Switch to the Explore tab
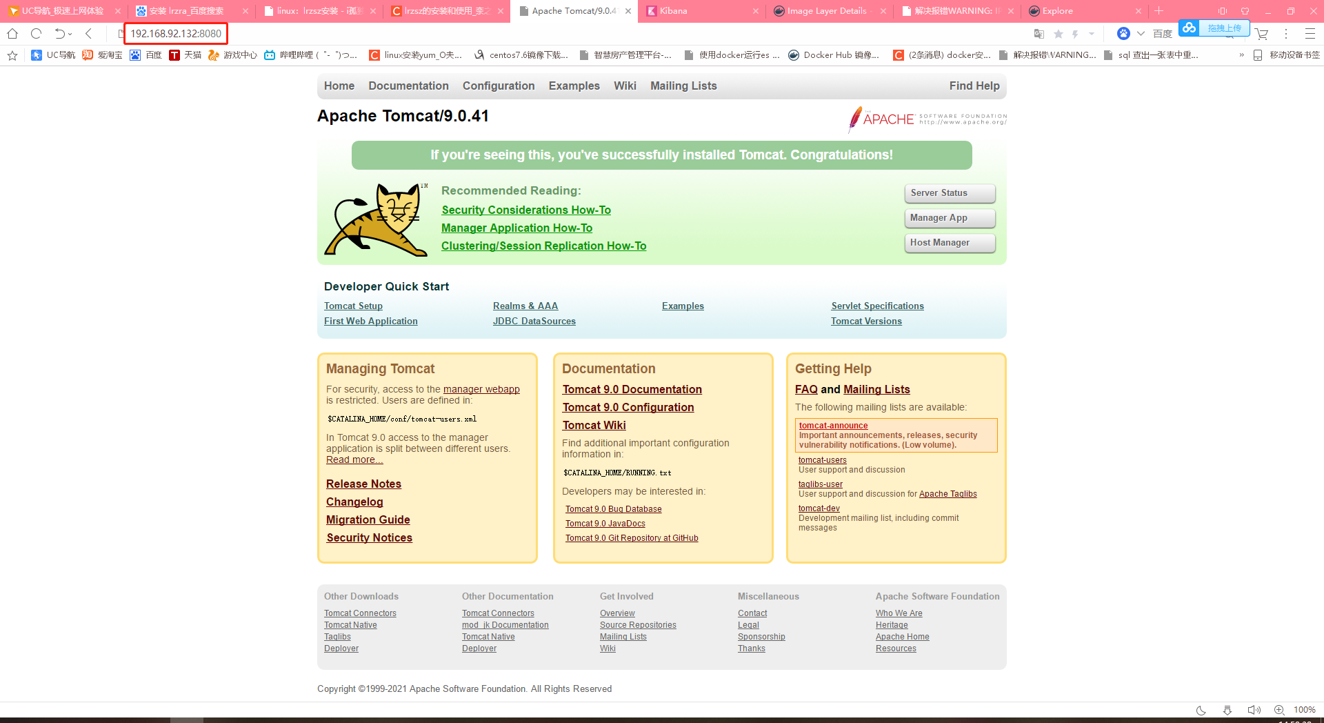 1083,11
